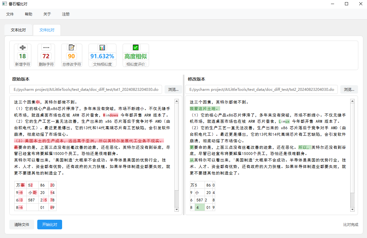This screenshot has width=367, height=238.
Task: Click 浏览 next to the modified version path
Action: coord(349,89)
